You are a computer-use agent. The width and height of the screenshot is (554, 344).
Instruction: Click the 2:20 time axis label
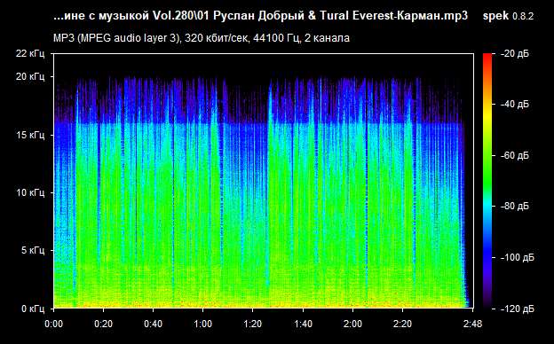[402, 324]
